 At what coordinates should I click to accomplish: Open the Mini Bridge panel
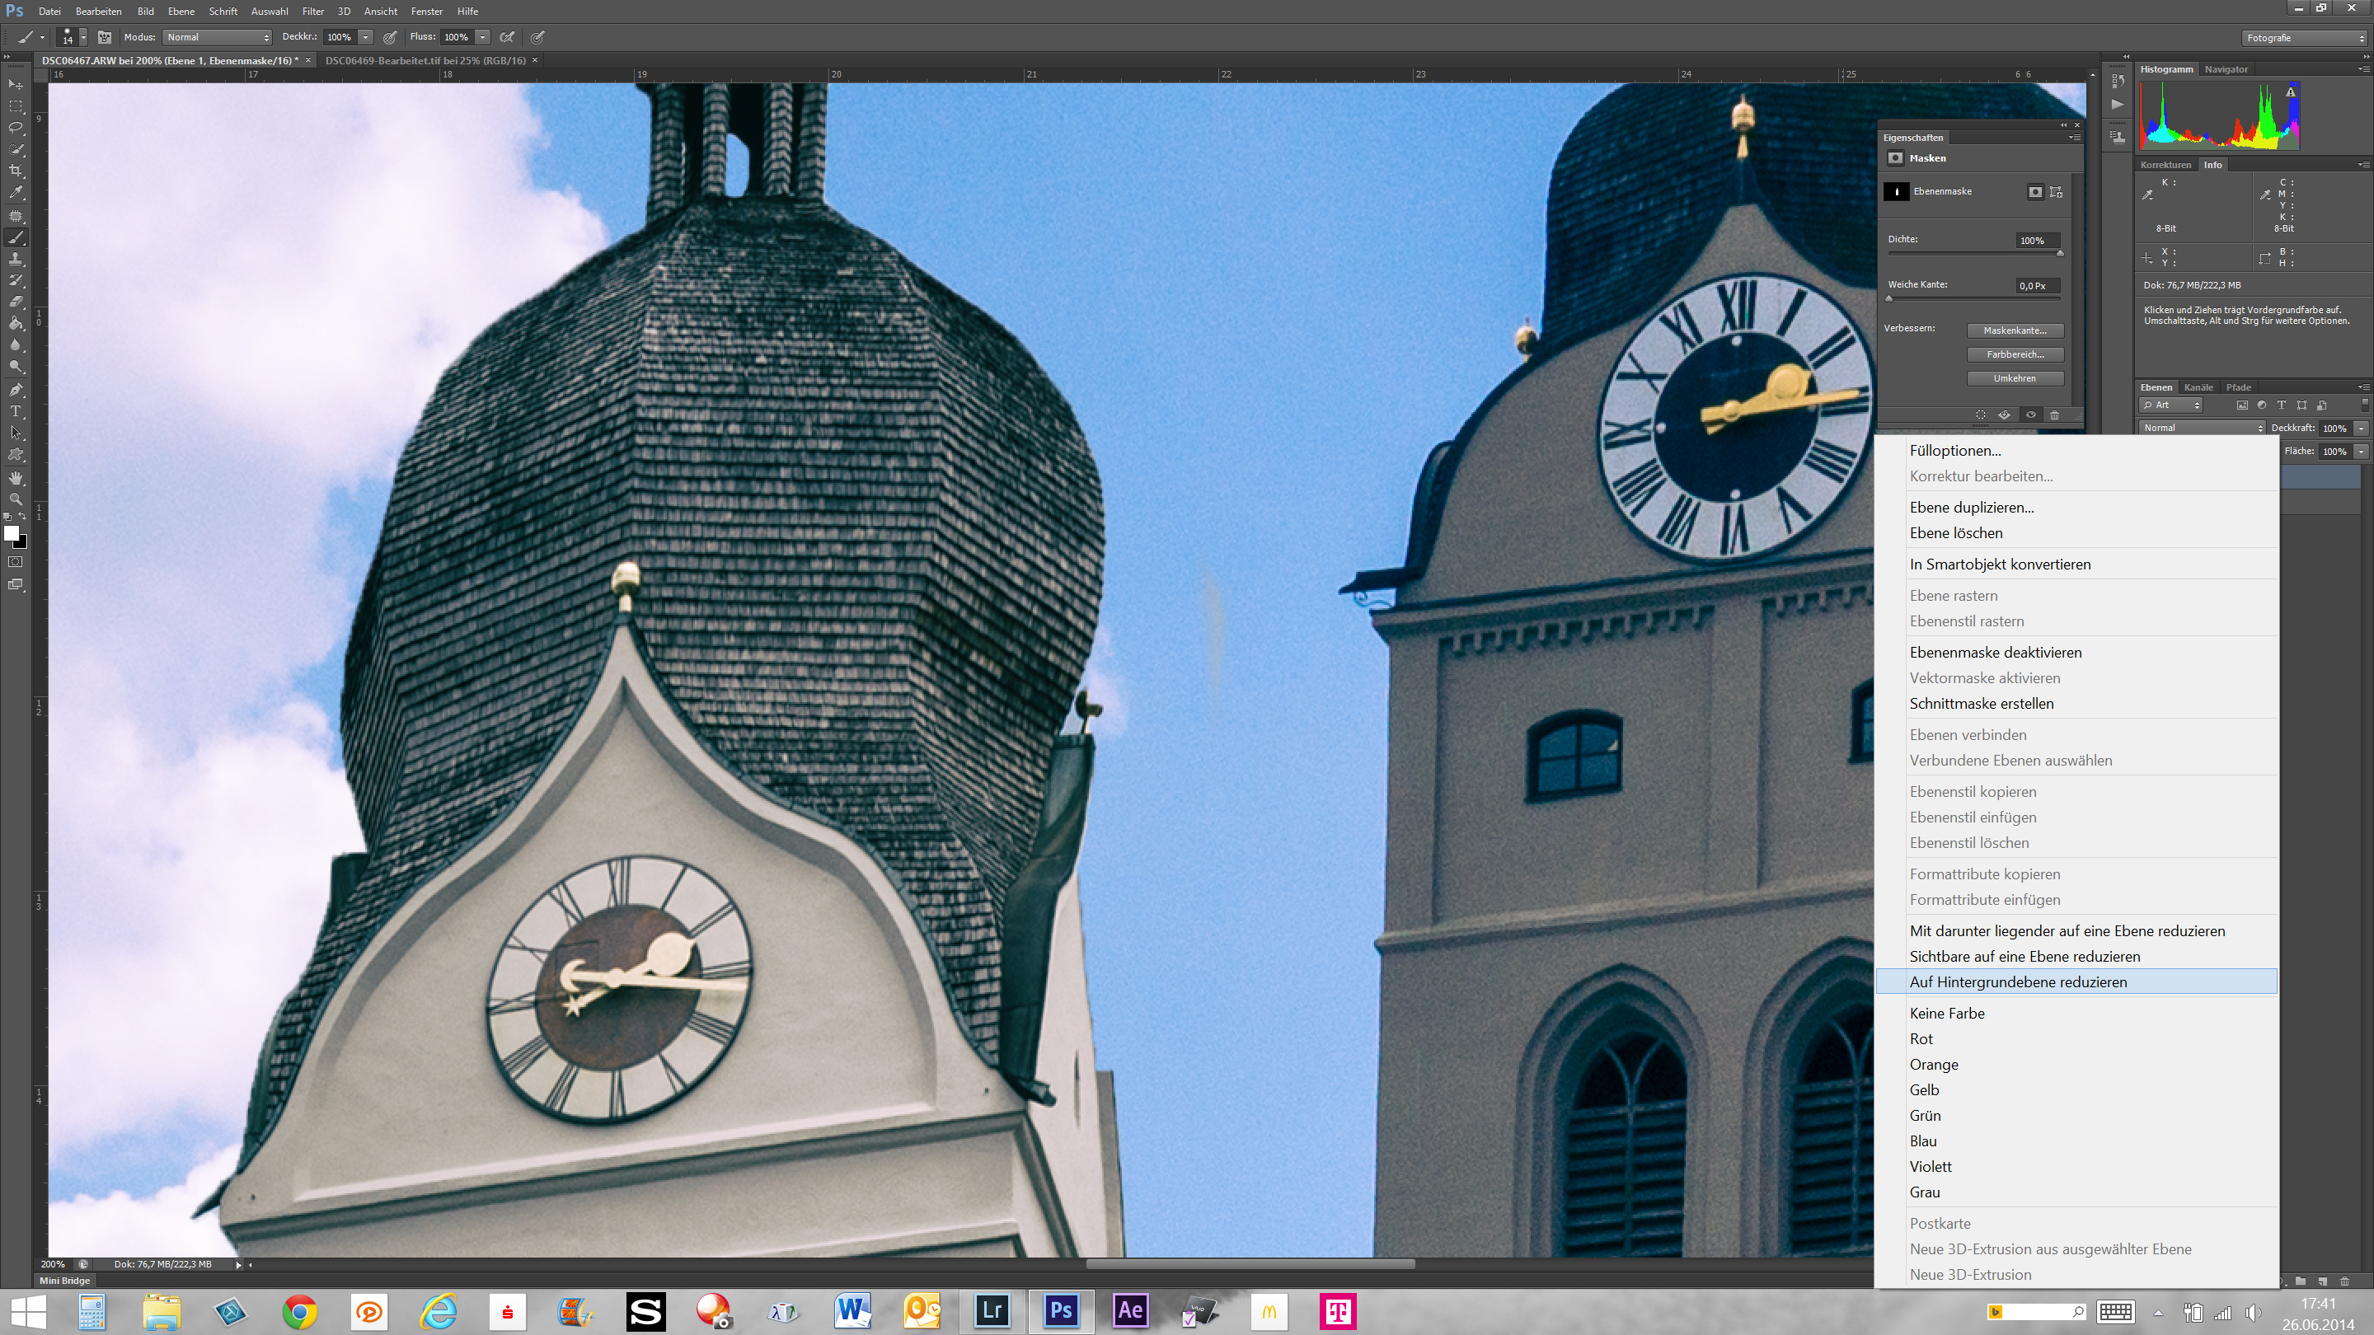click(x=64, y=1281)
